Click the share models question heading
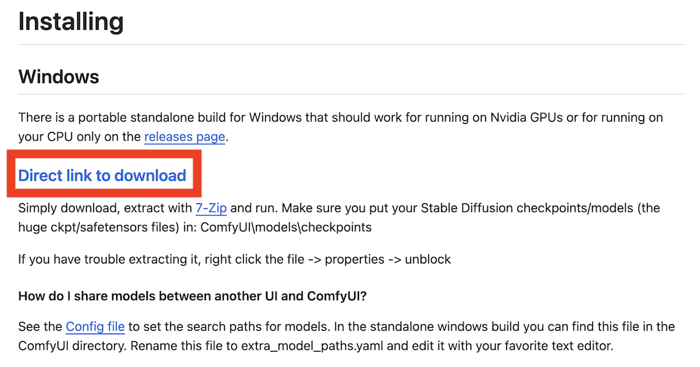 (x=192, y=296)
